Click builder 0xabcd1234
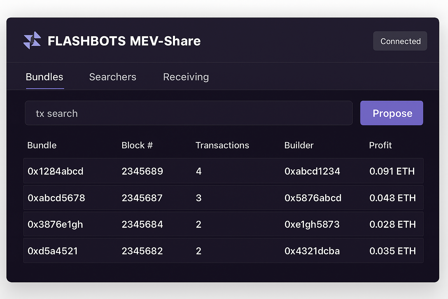 coord(312,171)
